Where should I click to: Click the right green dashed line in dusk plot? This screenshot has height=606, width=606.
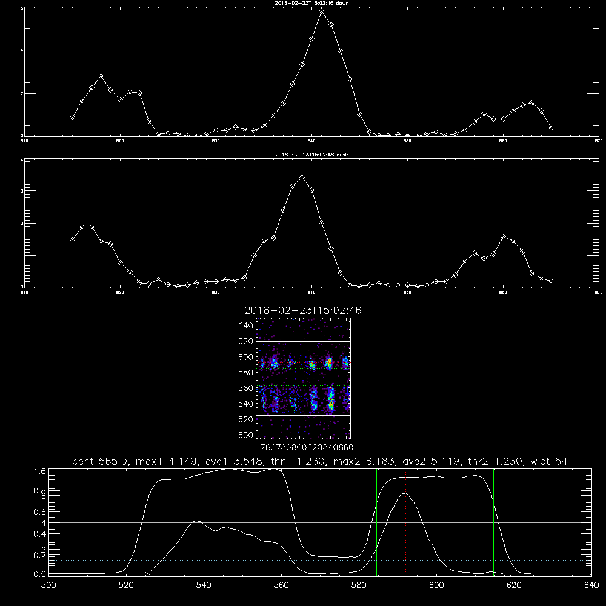click(x=335, y=223)
